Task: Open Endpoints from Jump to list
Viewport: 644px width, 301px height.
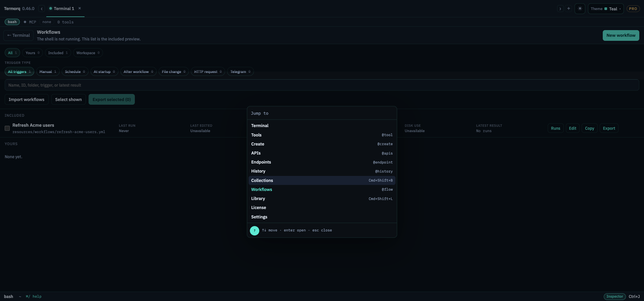Action: tap(322, 162)
